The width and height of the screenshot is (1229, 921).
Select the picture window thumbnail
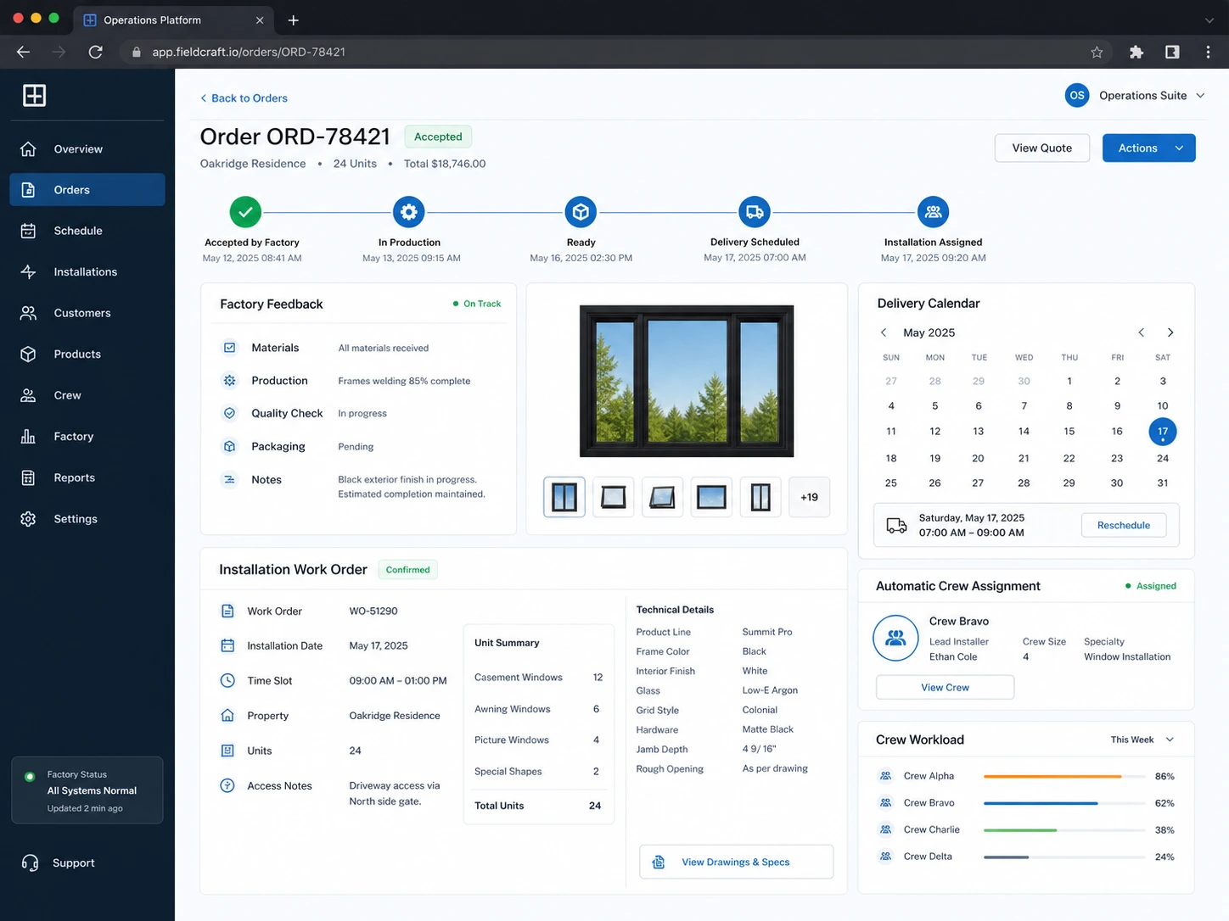[x=711, y=497]
